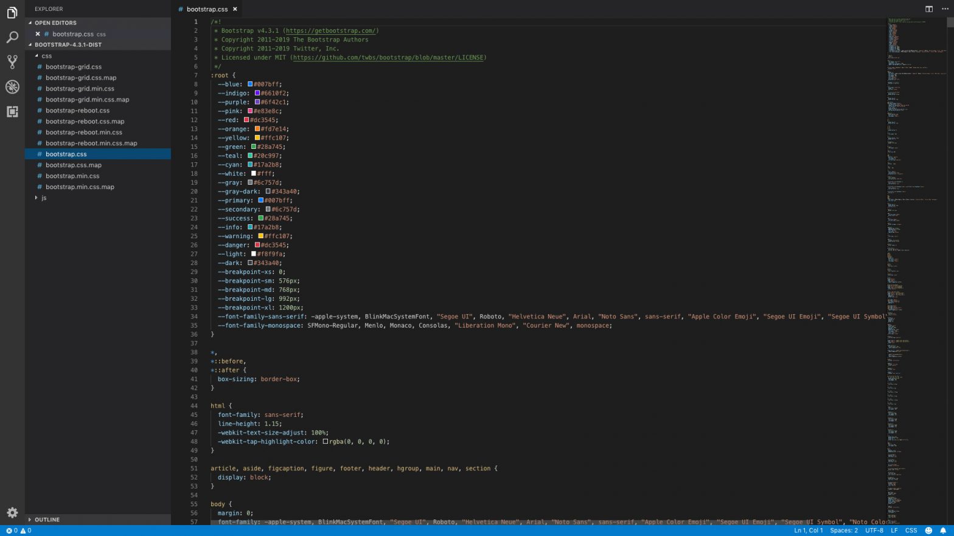Open bootstrap.css.map file

(x=97, y=165)
